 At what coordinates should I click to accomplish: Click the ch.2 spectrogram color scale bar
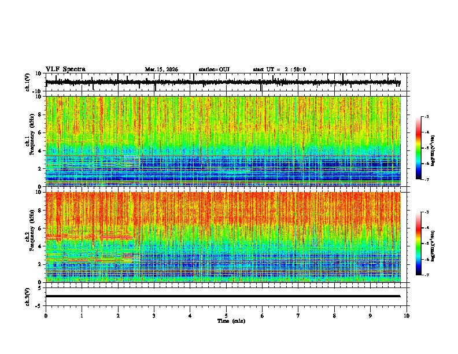[x=419, y=244]
